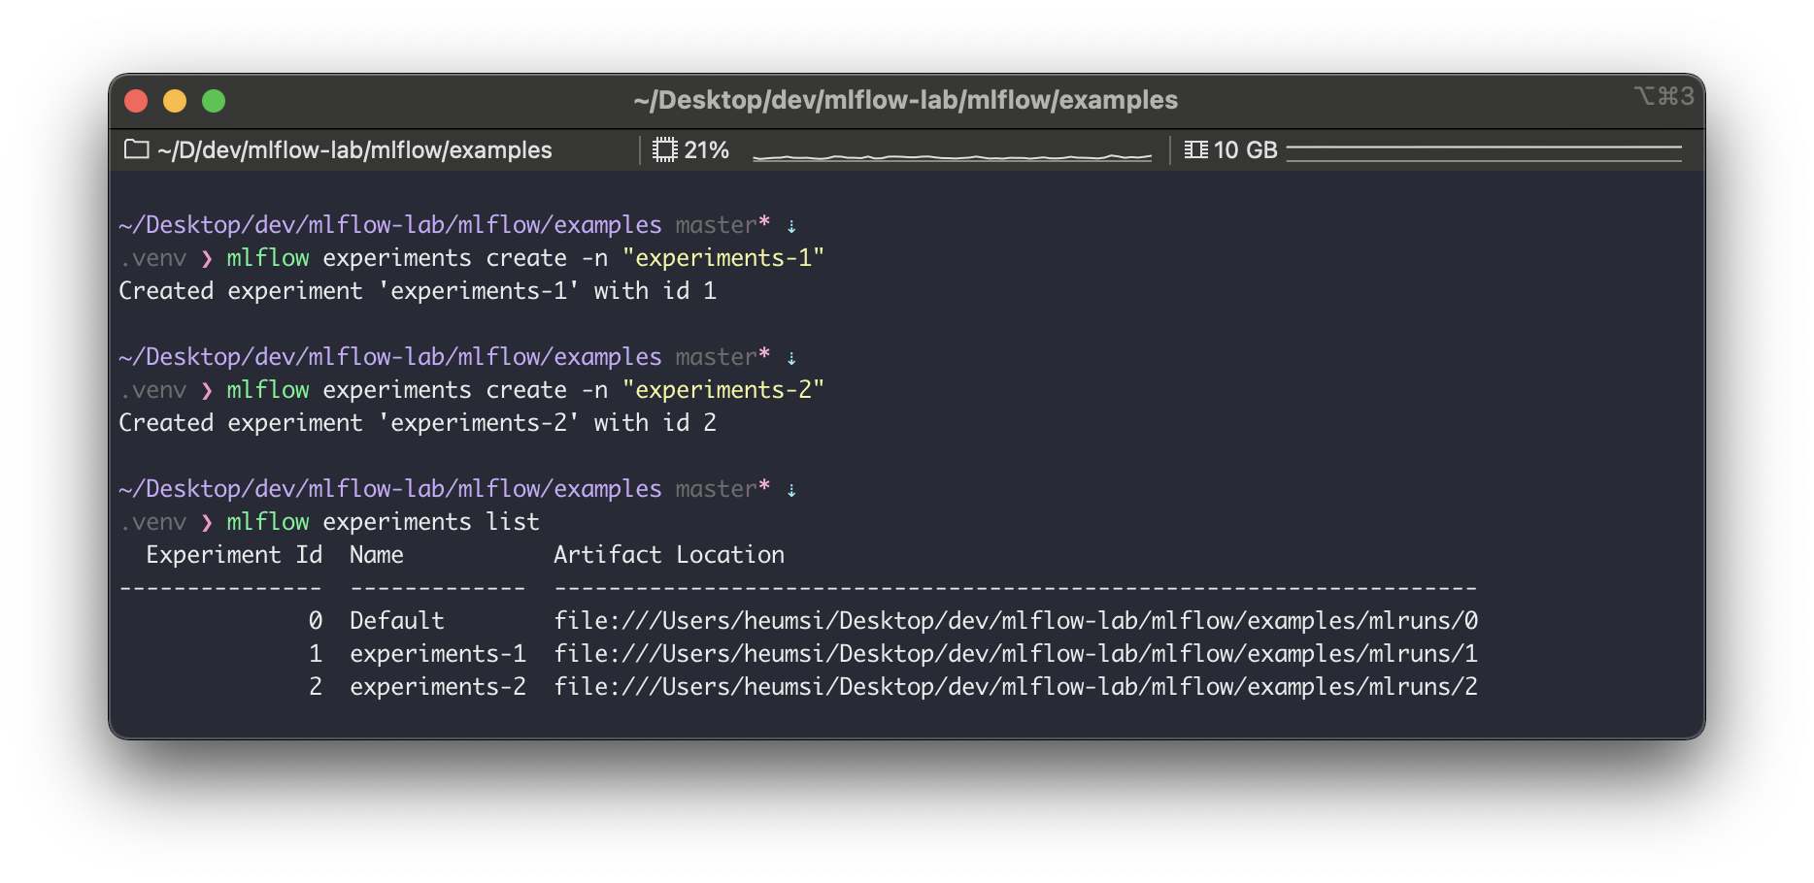Click the 'experiments-1' name in the table
Viewport: 1814px width, 883px height.
(438, 654)
